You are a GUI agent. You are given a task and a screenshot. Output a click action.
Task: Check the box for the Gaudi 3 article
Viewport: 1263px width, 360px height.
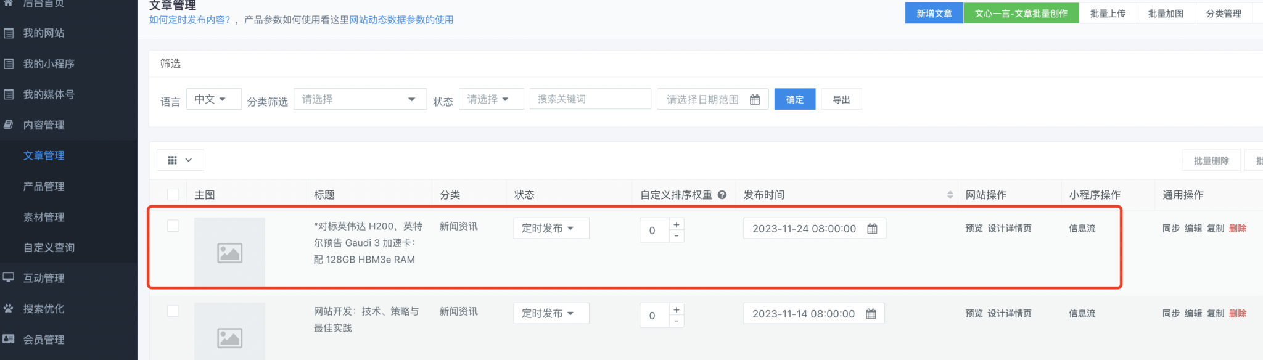coord(173,226)
